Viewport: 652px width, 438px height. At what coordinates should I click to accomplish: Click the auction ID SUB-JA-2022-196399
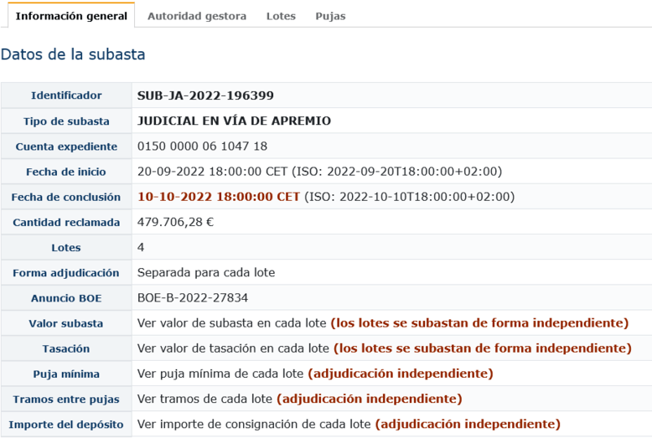tap(205, 95)
